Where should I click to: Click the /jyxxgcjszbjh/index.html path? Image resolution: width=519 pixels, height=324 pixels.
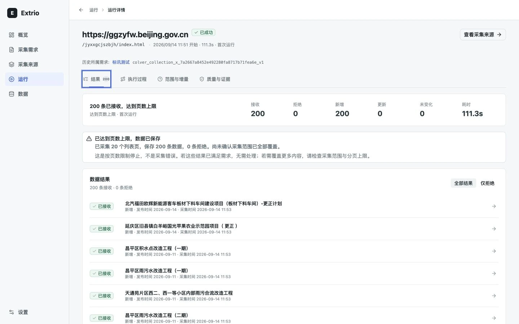click(114, 45)
